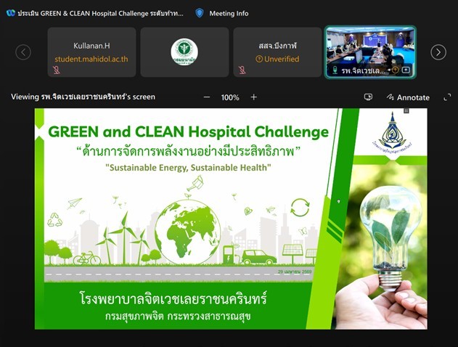Open the Annotate tool
The height and width of the screenshot is (347, 458).
point(408,97)
